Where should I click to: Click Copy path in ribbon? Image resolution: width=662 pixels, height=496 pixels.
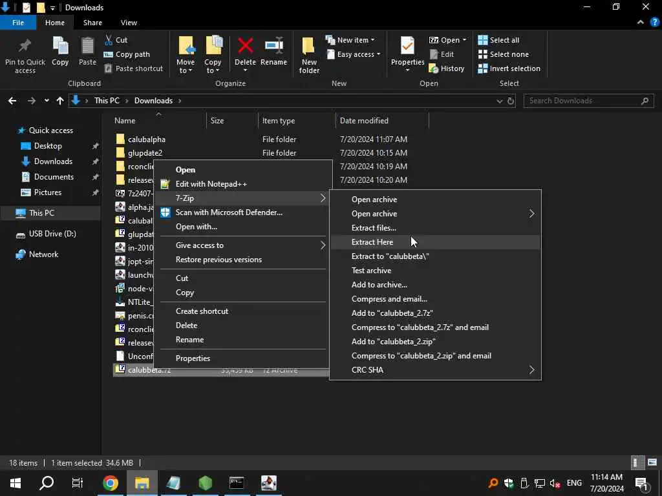click(127, 54)
